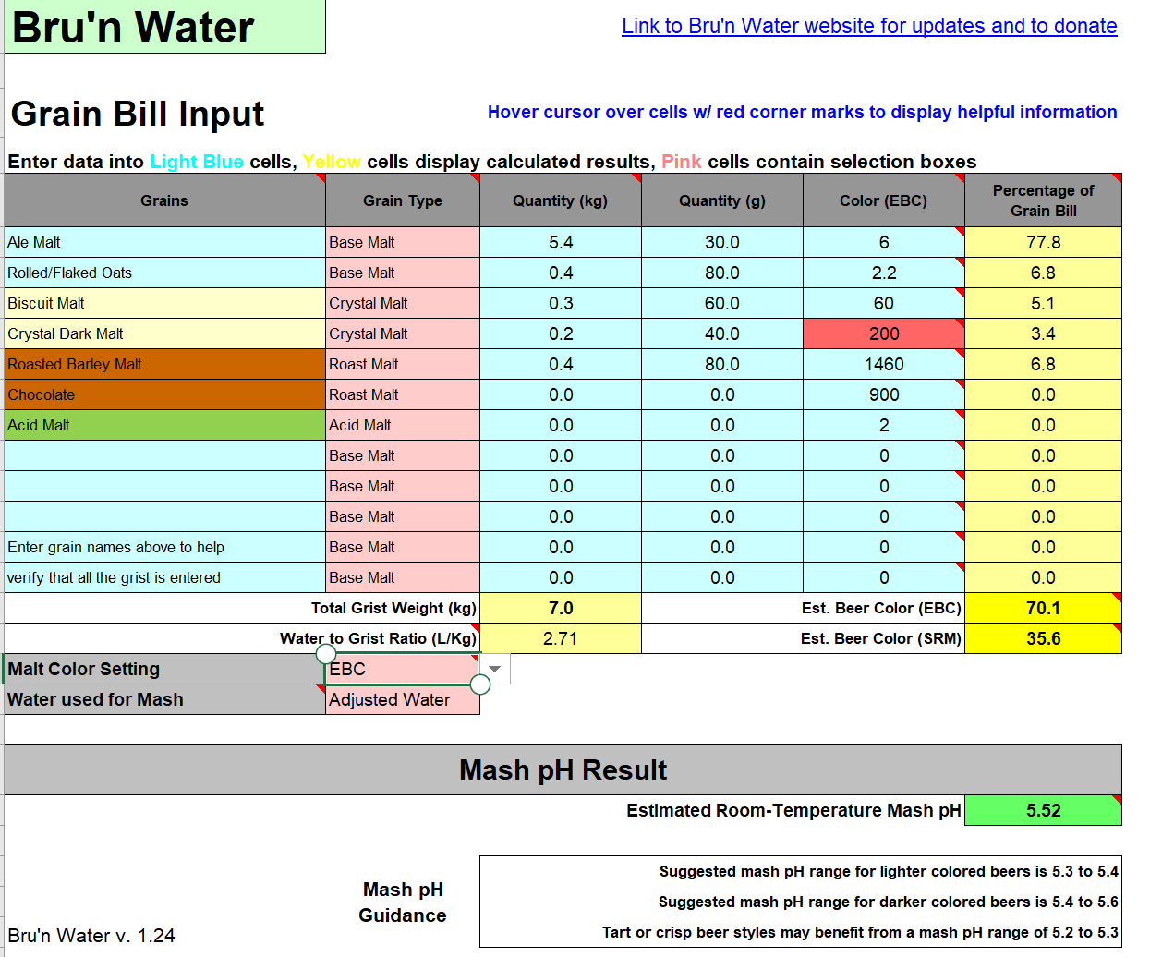The width and height of the screenshot is (1150, 957).
Task: Select the Est. Beer Color (SRM) value
Action: click(x=1043, y=638)
